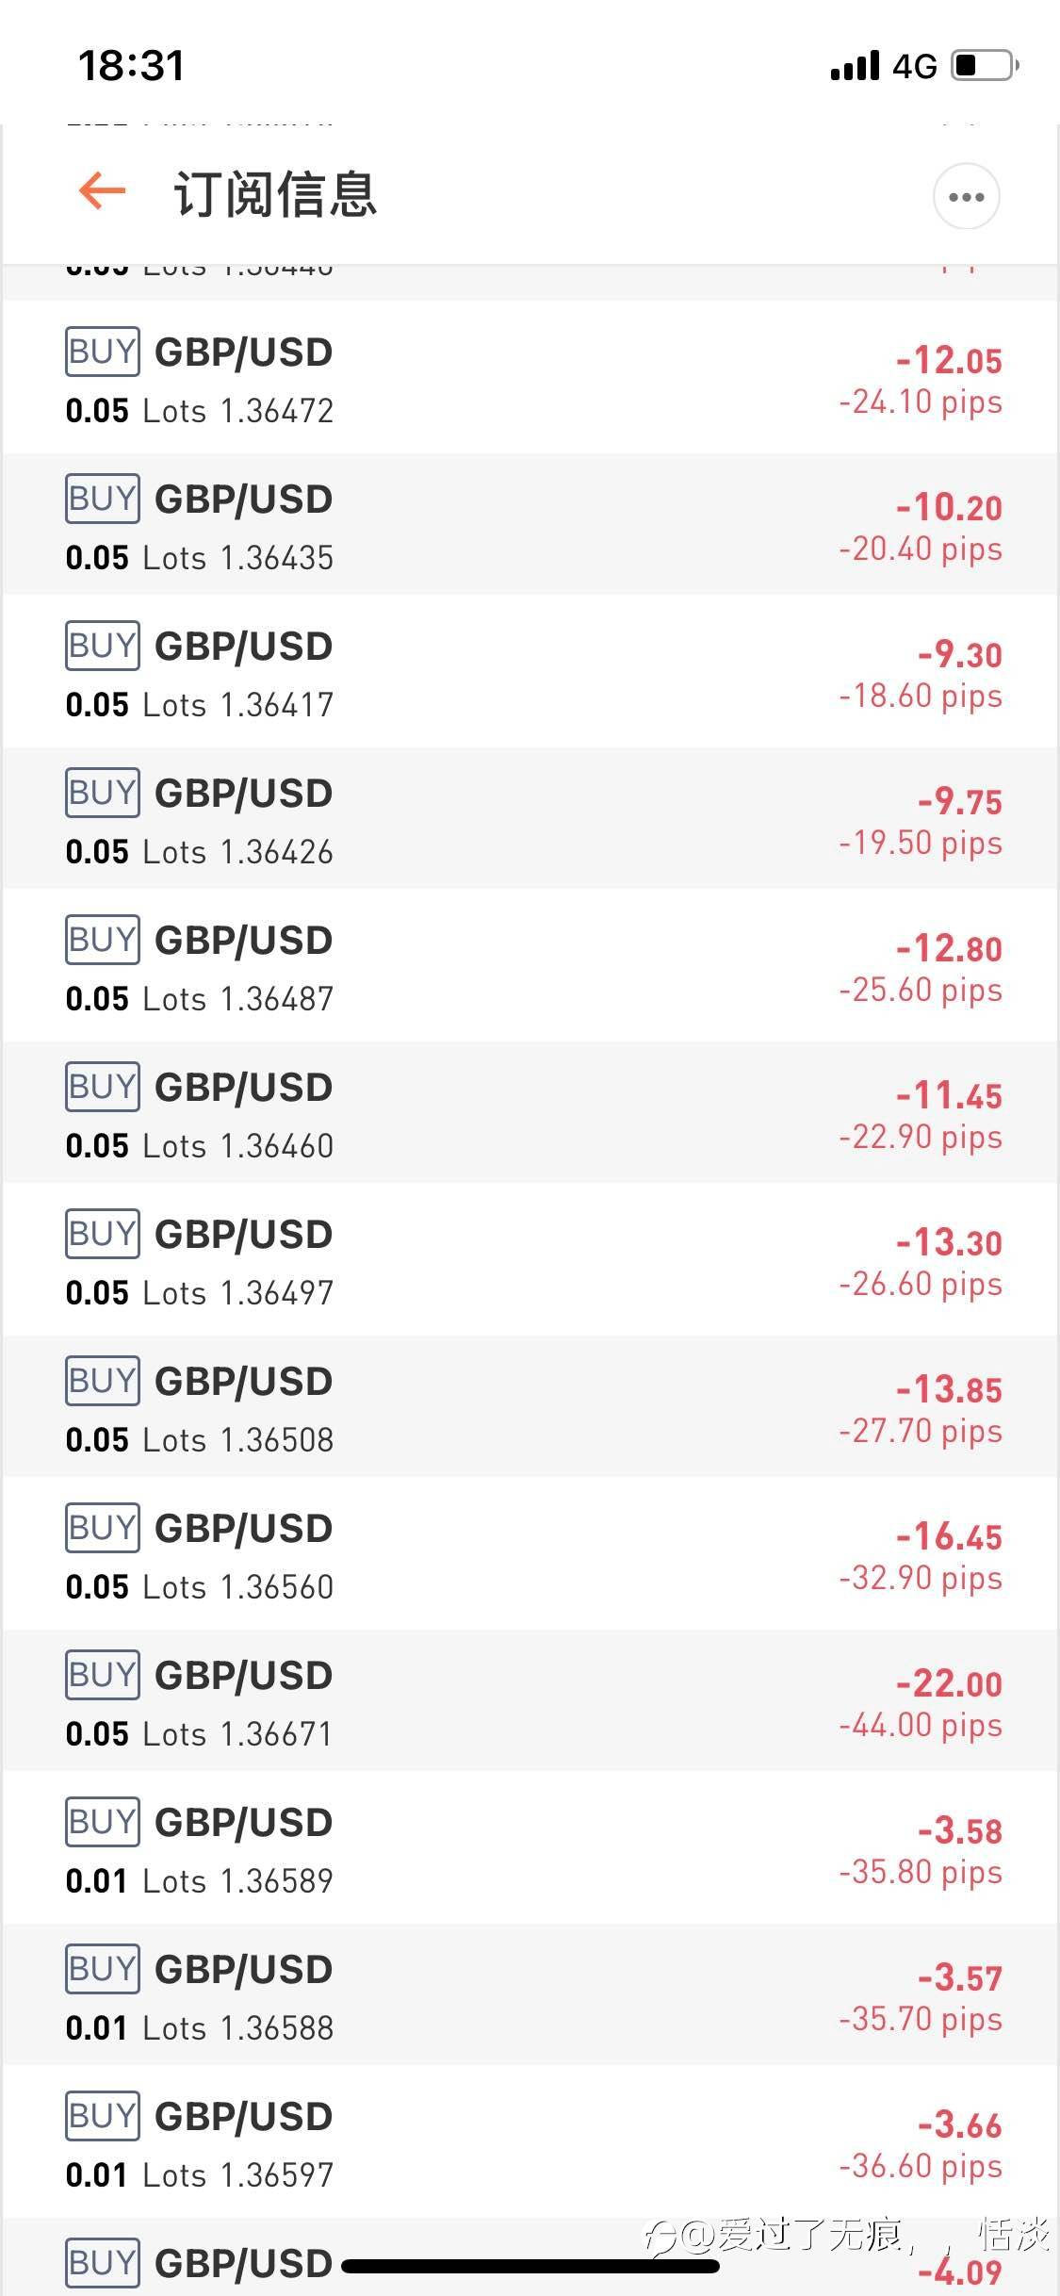
Task: Tap the -13.85 loss amount
Action: point(949,1390)
